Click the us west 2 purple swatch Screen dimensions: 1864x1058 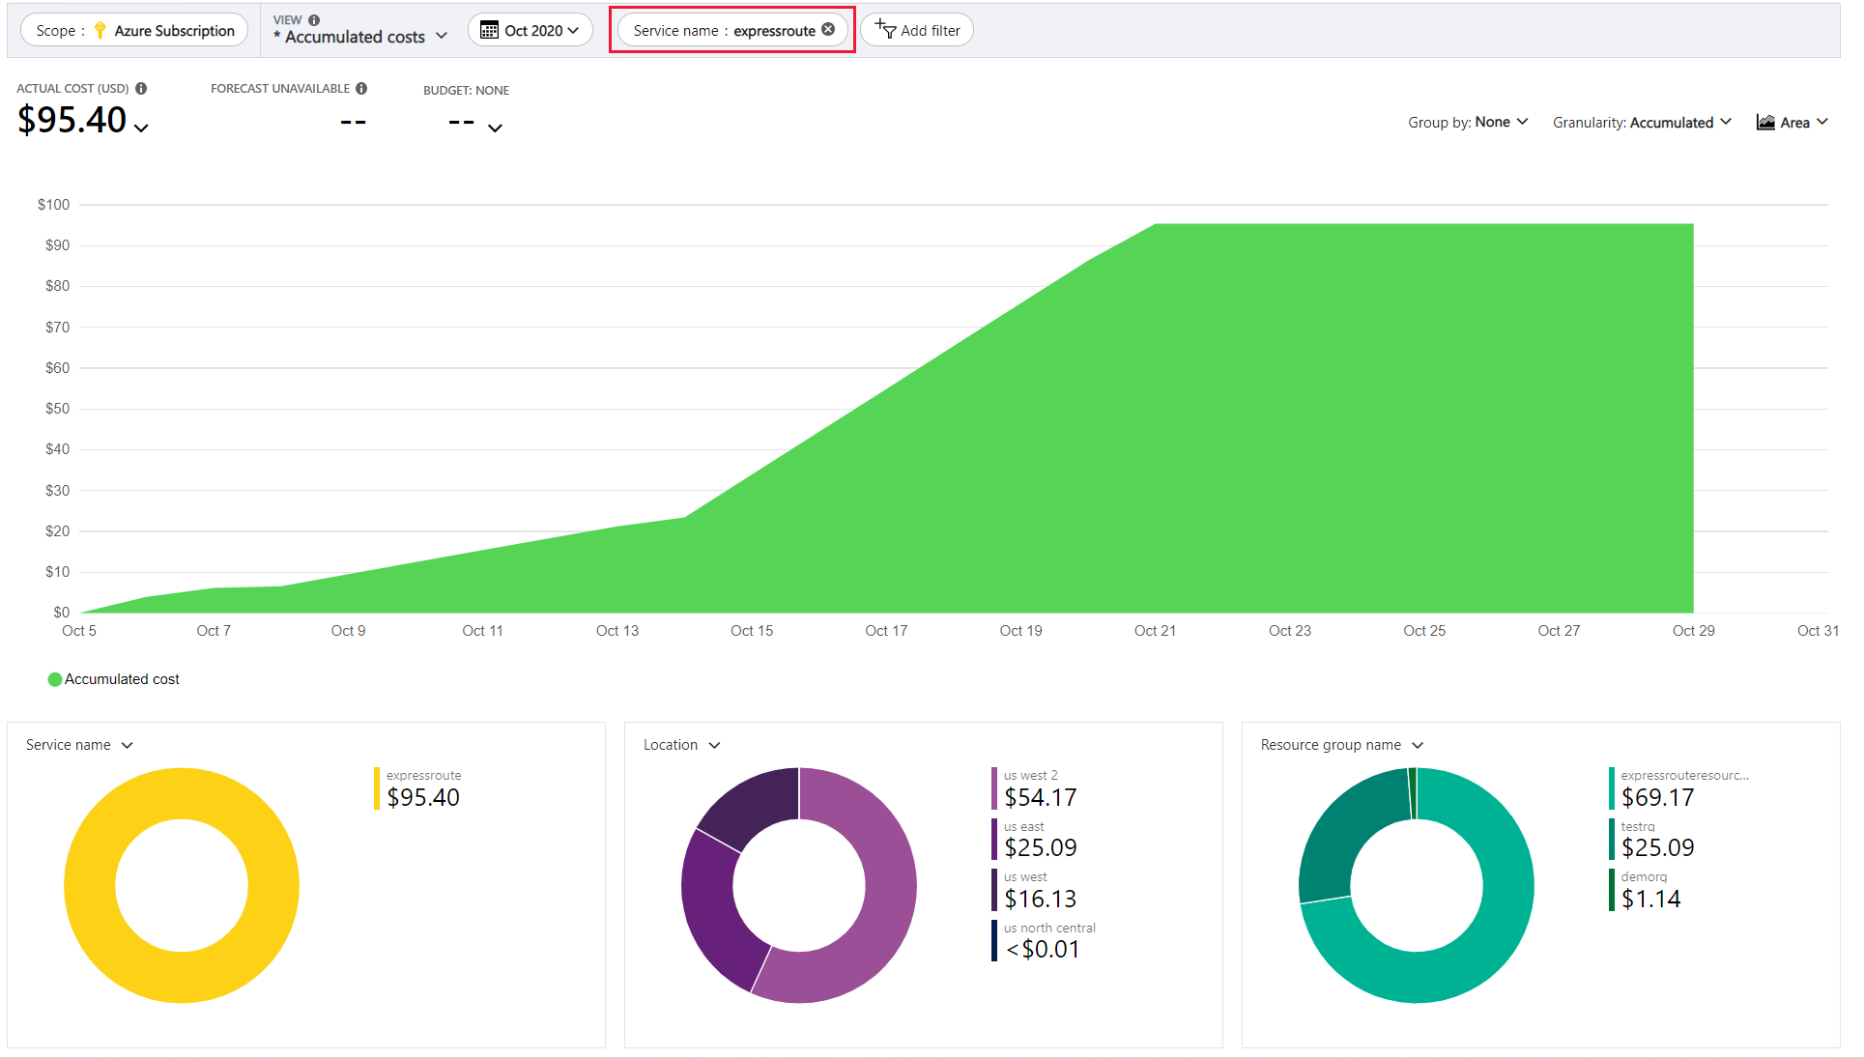[994, 788]
